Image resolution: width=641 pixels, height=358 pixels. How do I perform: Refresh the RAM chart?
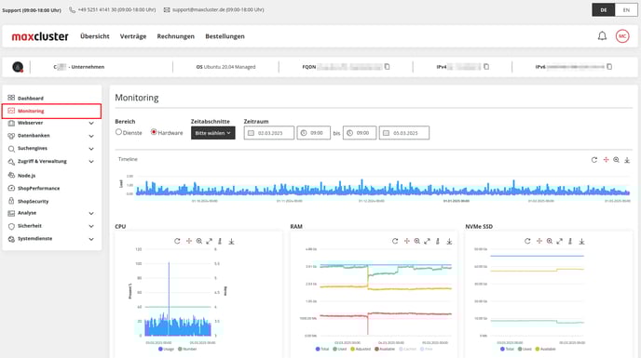click(x=395, y=241)
